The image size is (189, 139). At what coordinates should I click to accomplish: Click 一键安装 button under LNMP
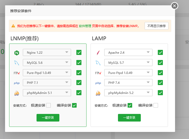[x=48, y=117]
